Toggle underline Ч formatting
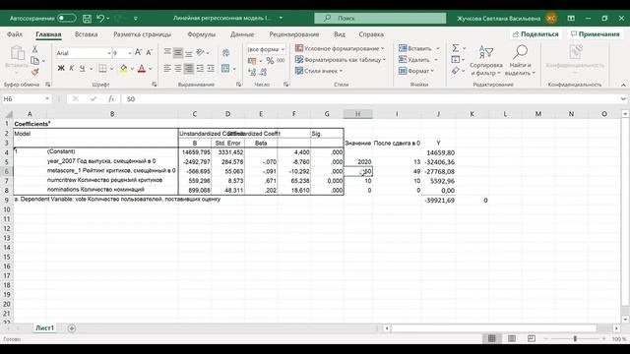Screen dimensions: 630x354 pyautogui.click(x=82, y=69)
